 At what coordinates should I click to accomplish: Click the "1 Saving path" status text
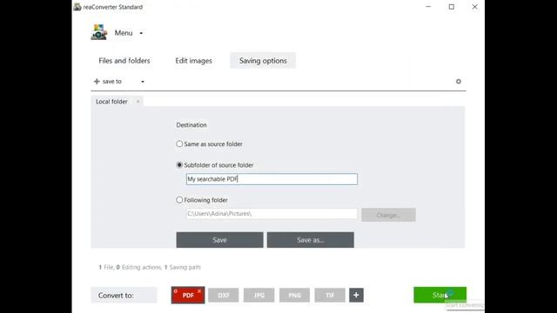click(183, 267)
